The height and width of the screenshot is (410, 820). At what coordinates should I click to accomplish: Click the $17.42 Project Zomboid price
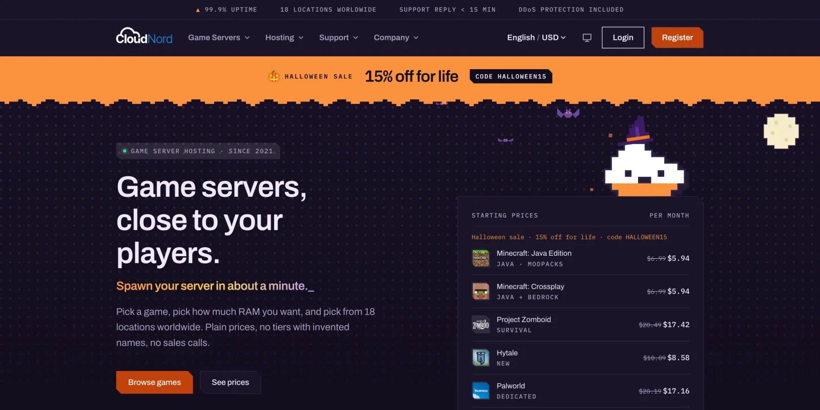tap(676, 324)
